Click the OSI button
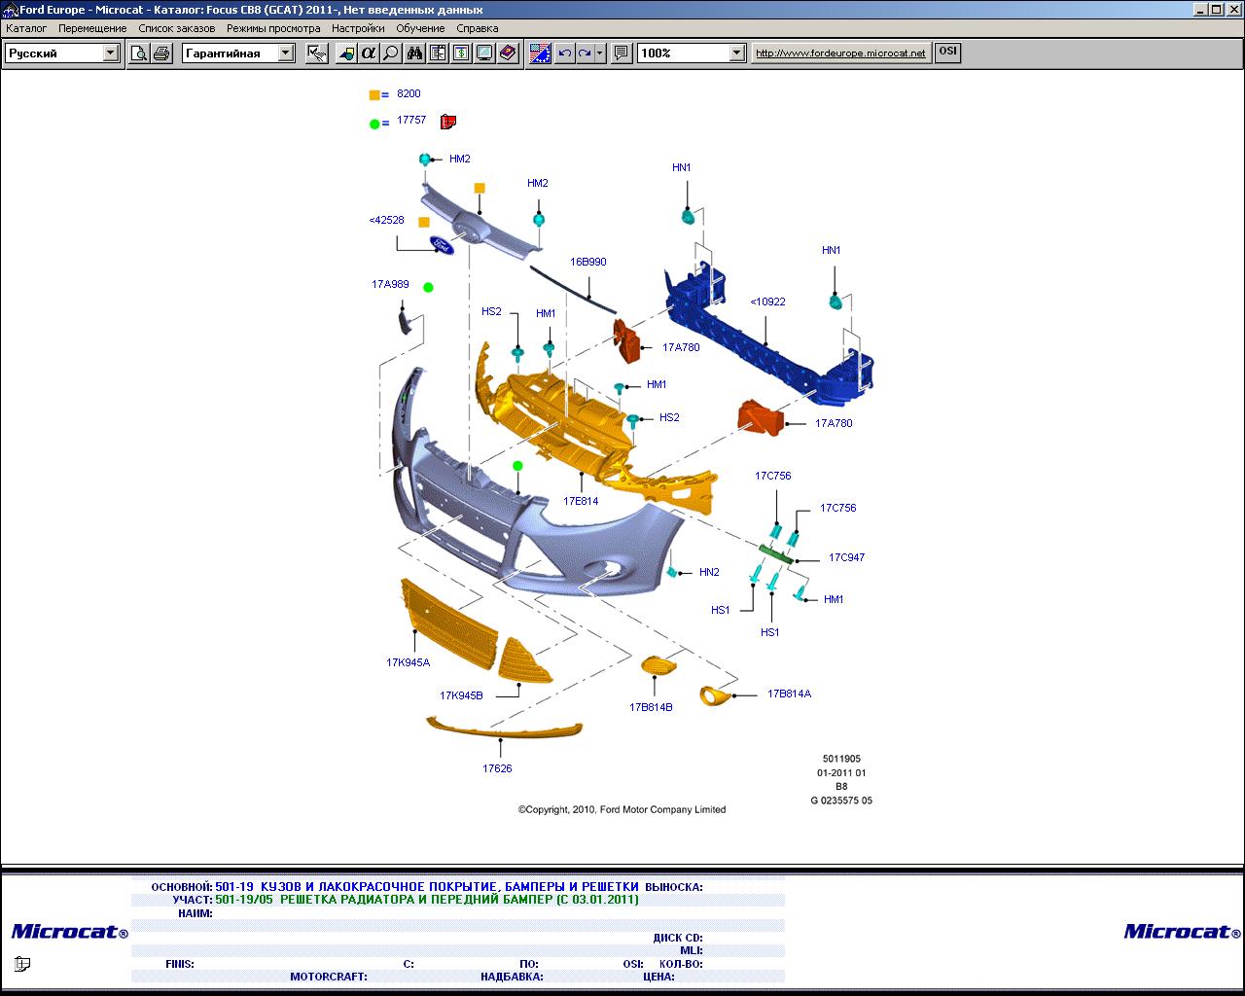Viewport: 1245px width, 996px height. pyautogui.click(x=947, y=53)
